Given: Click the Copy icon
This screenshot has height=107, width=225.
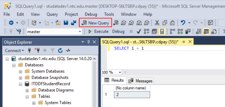Looking at the screenshot, I should coord(165,23).
